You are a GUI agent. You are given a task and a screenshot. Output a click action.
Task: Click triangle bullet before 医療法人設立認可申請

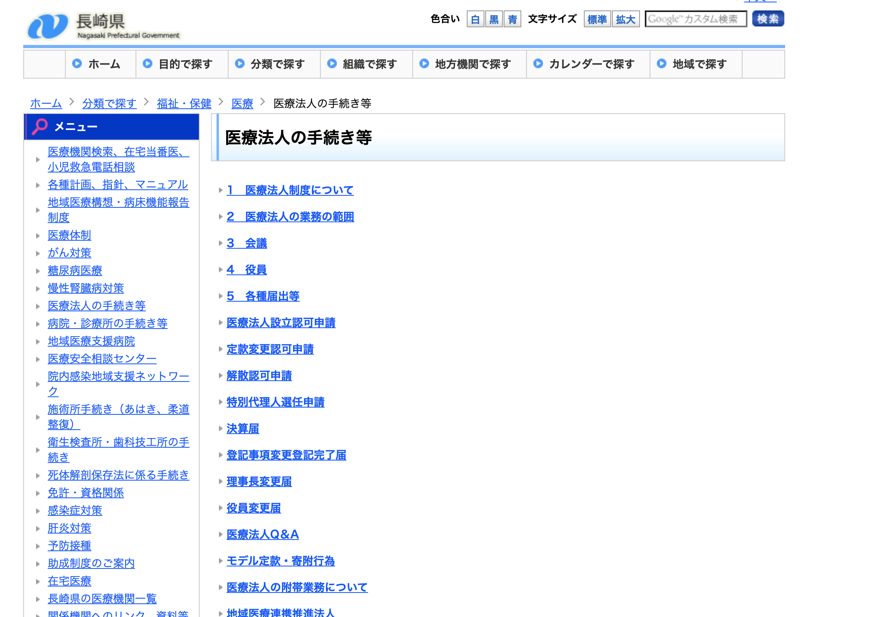[x=221, y=323]
